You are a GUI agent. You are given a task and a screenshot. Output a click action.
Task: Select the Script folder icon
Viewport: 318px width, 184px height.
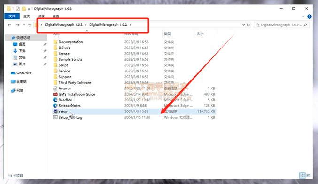point(55,65)
